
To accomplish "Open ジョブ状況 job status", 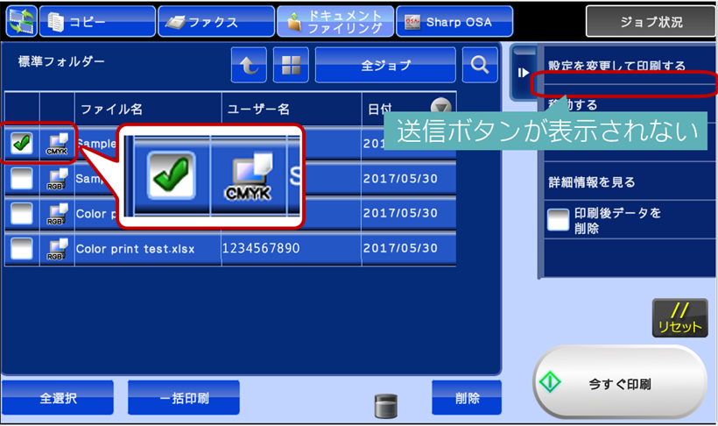I will tap(649, 22).
